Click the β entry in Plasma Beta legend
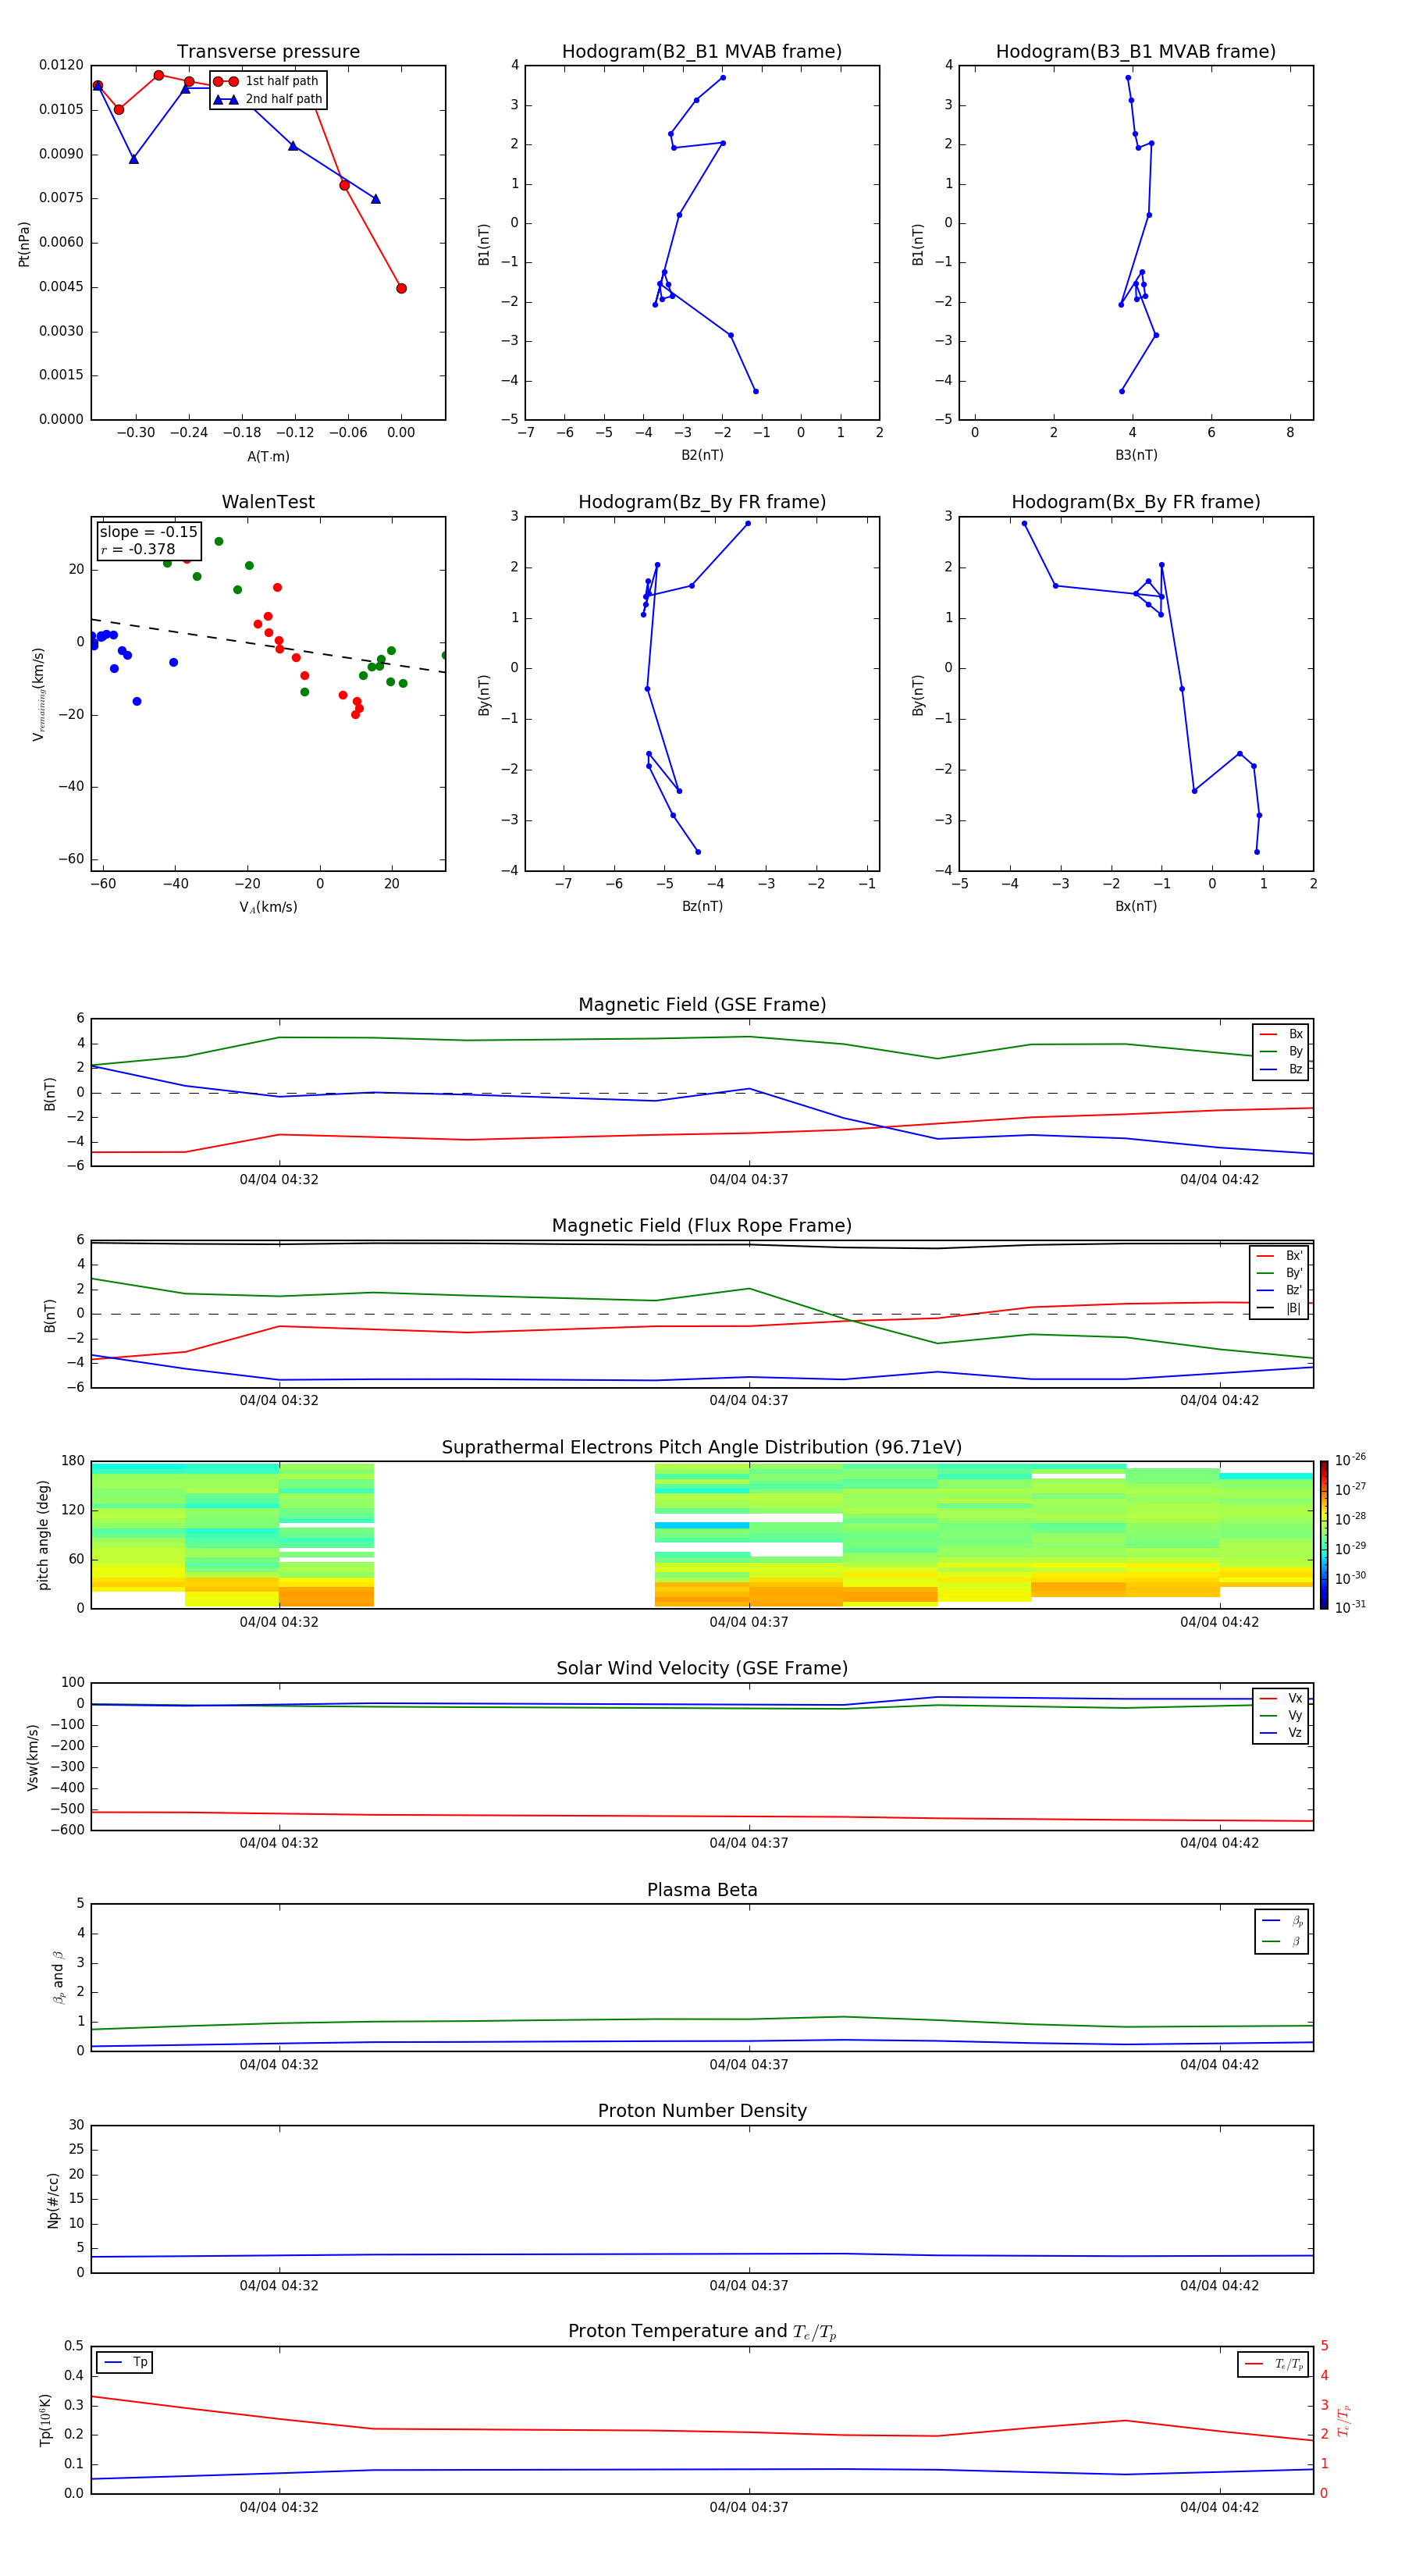The height and width of the screenshot is (2576, 1405). click(x=1282, y=1941)
